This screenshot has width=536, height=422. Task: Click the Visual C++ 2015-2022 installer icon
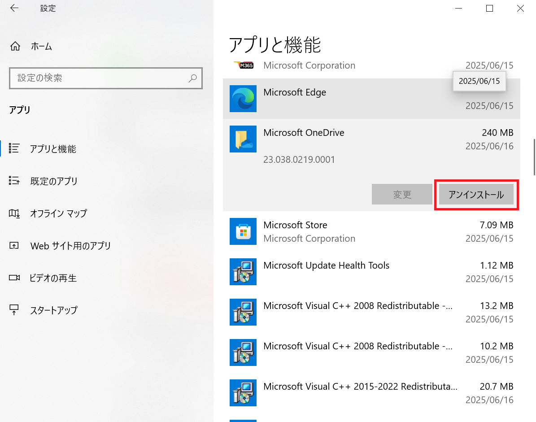click(x=243, y=392)
